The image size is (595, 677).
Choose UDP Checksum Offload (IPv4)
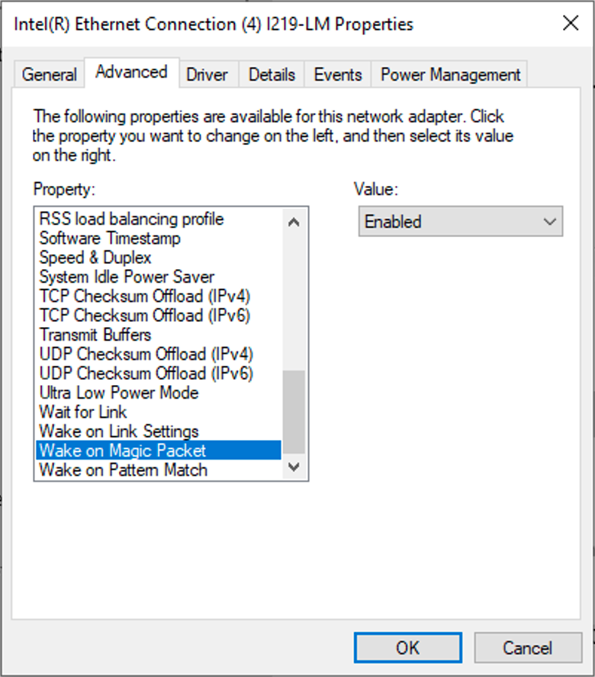click(159, 354)
